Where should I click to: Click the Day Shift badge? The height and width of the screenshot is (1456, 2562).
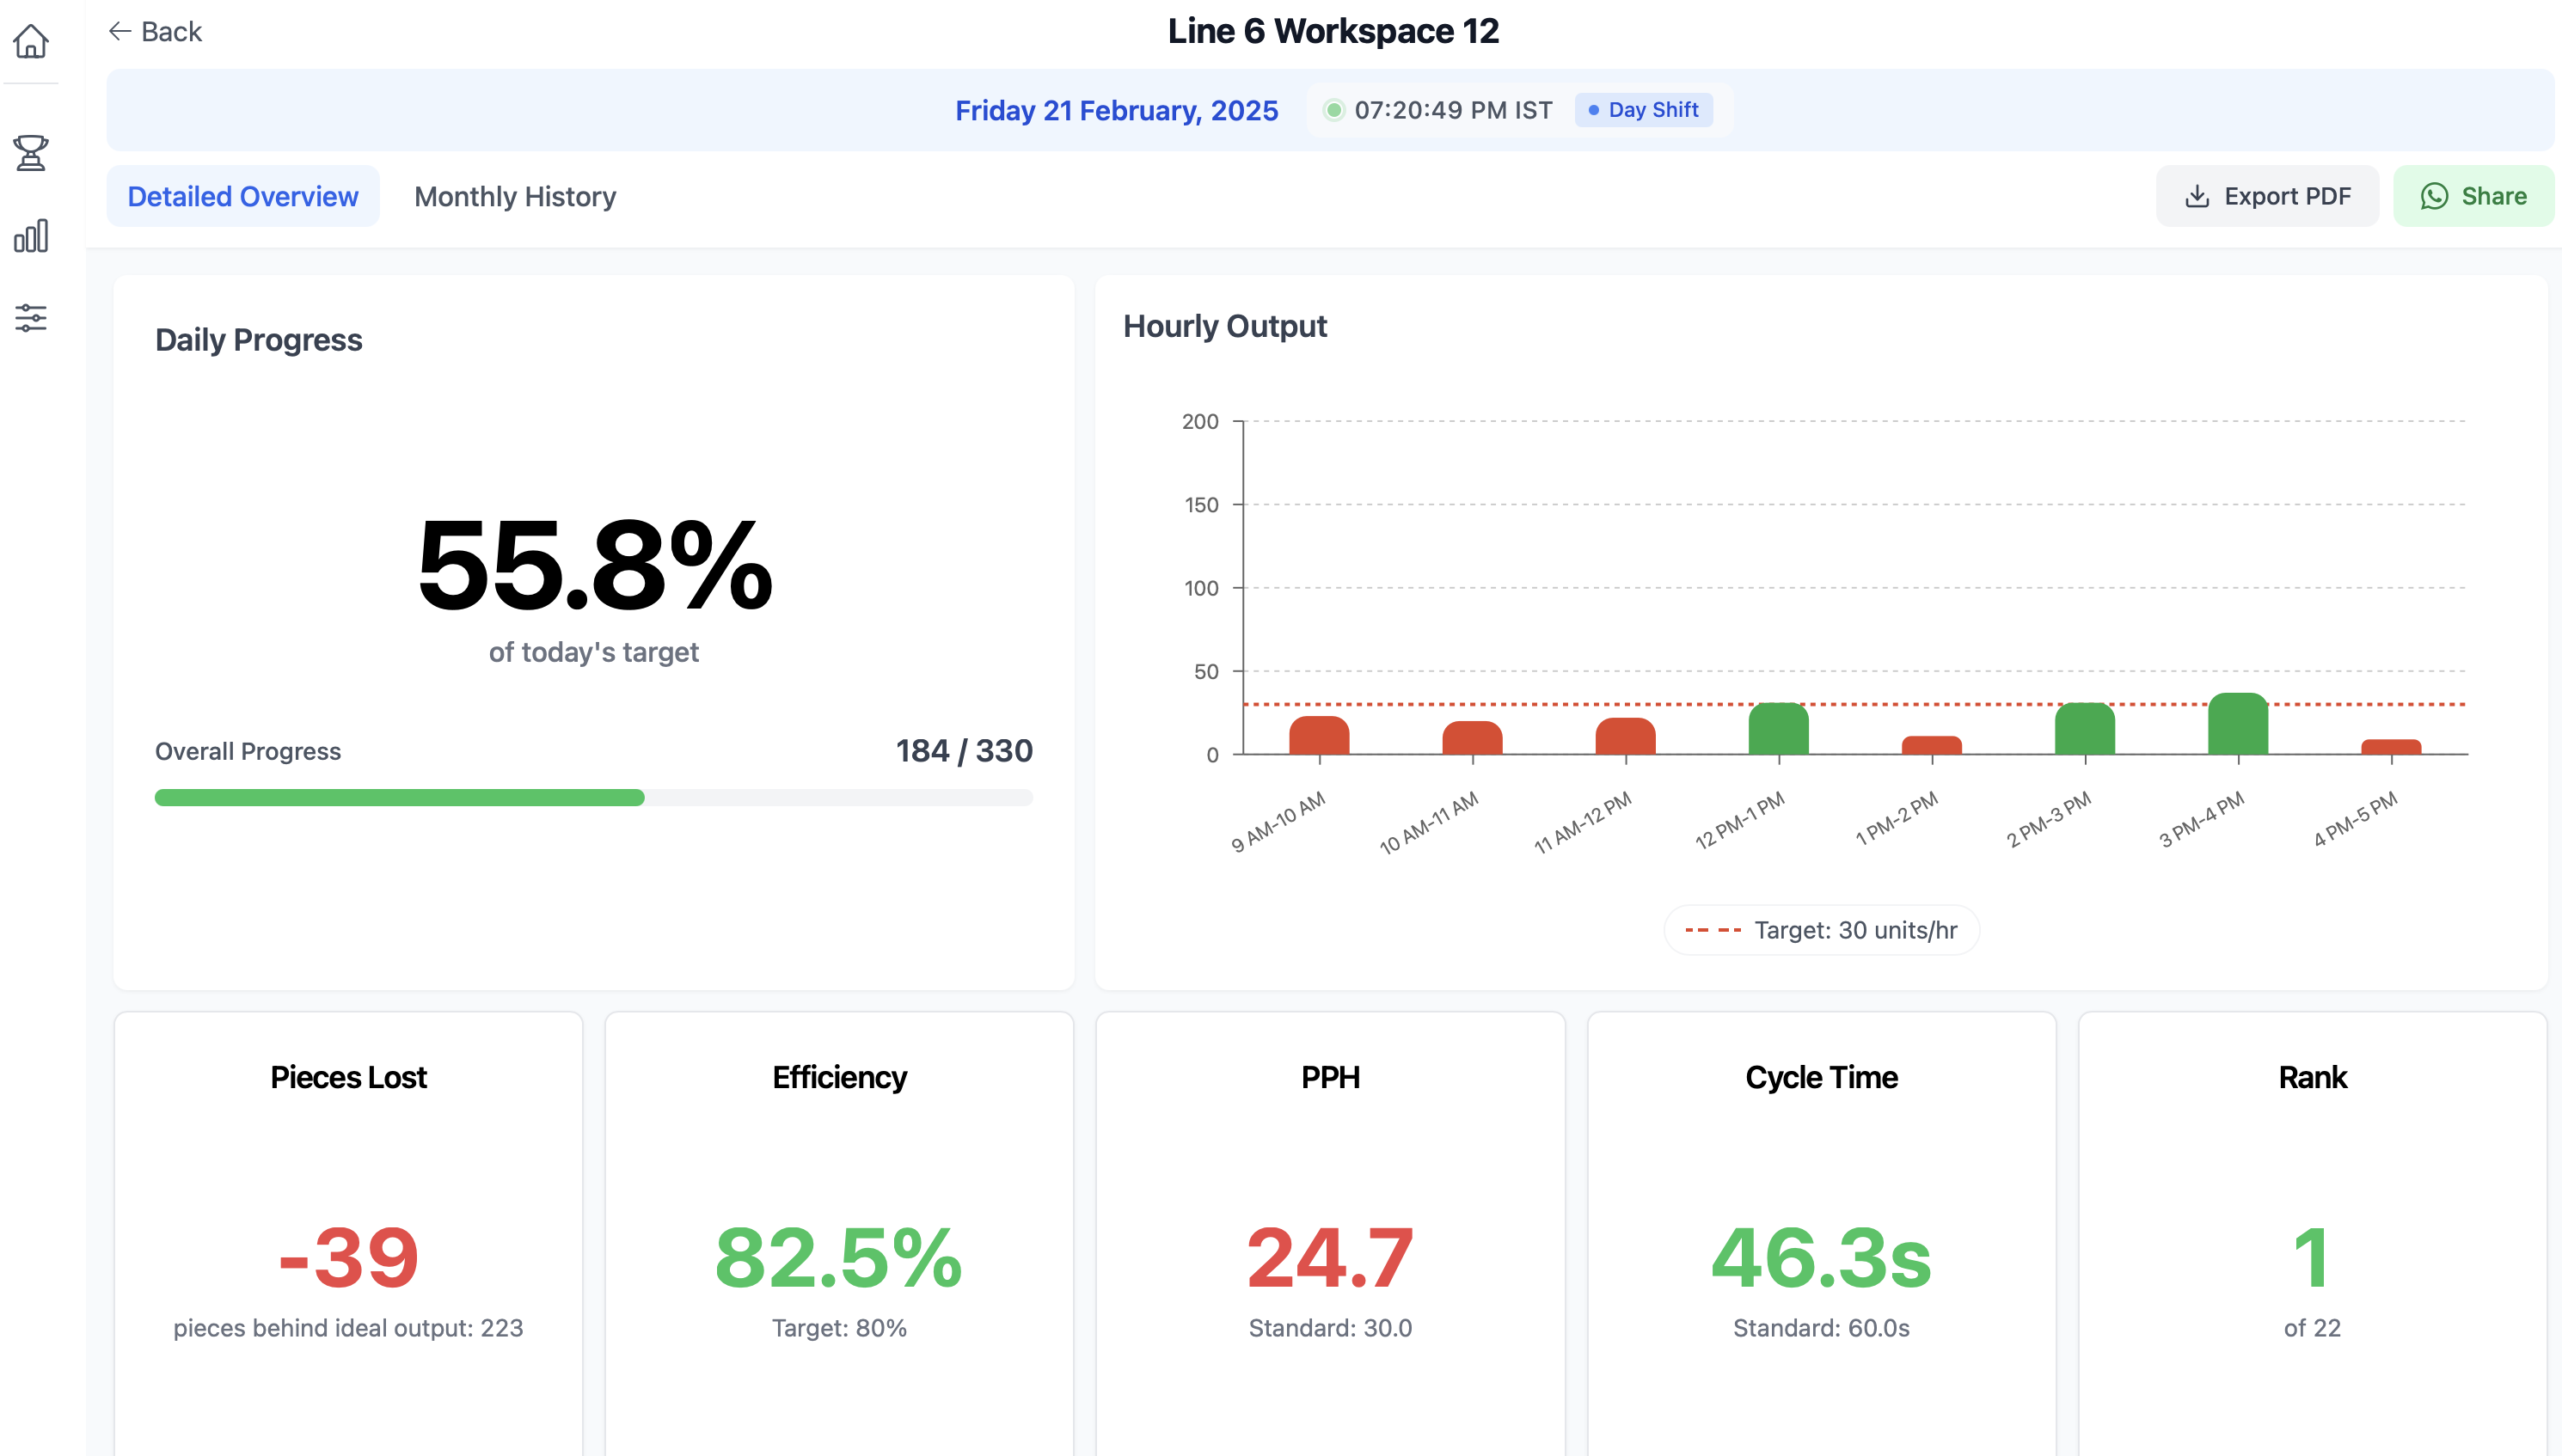[x=1643, y=110]
